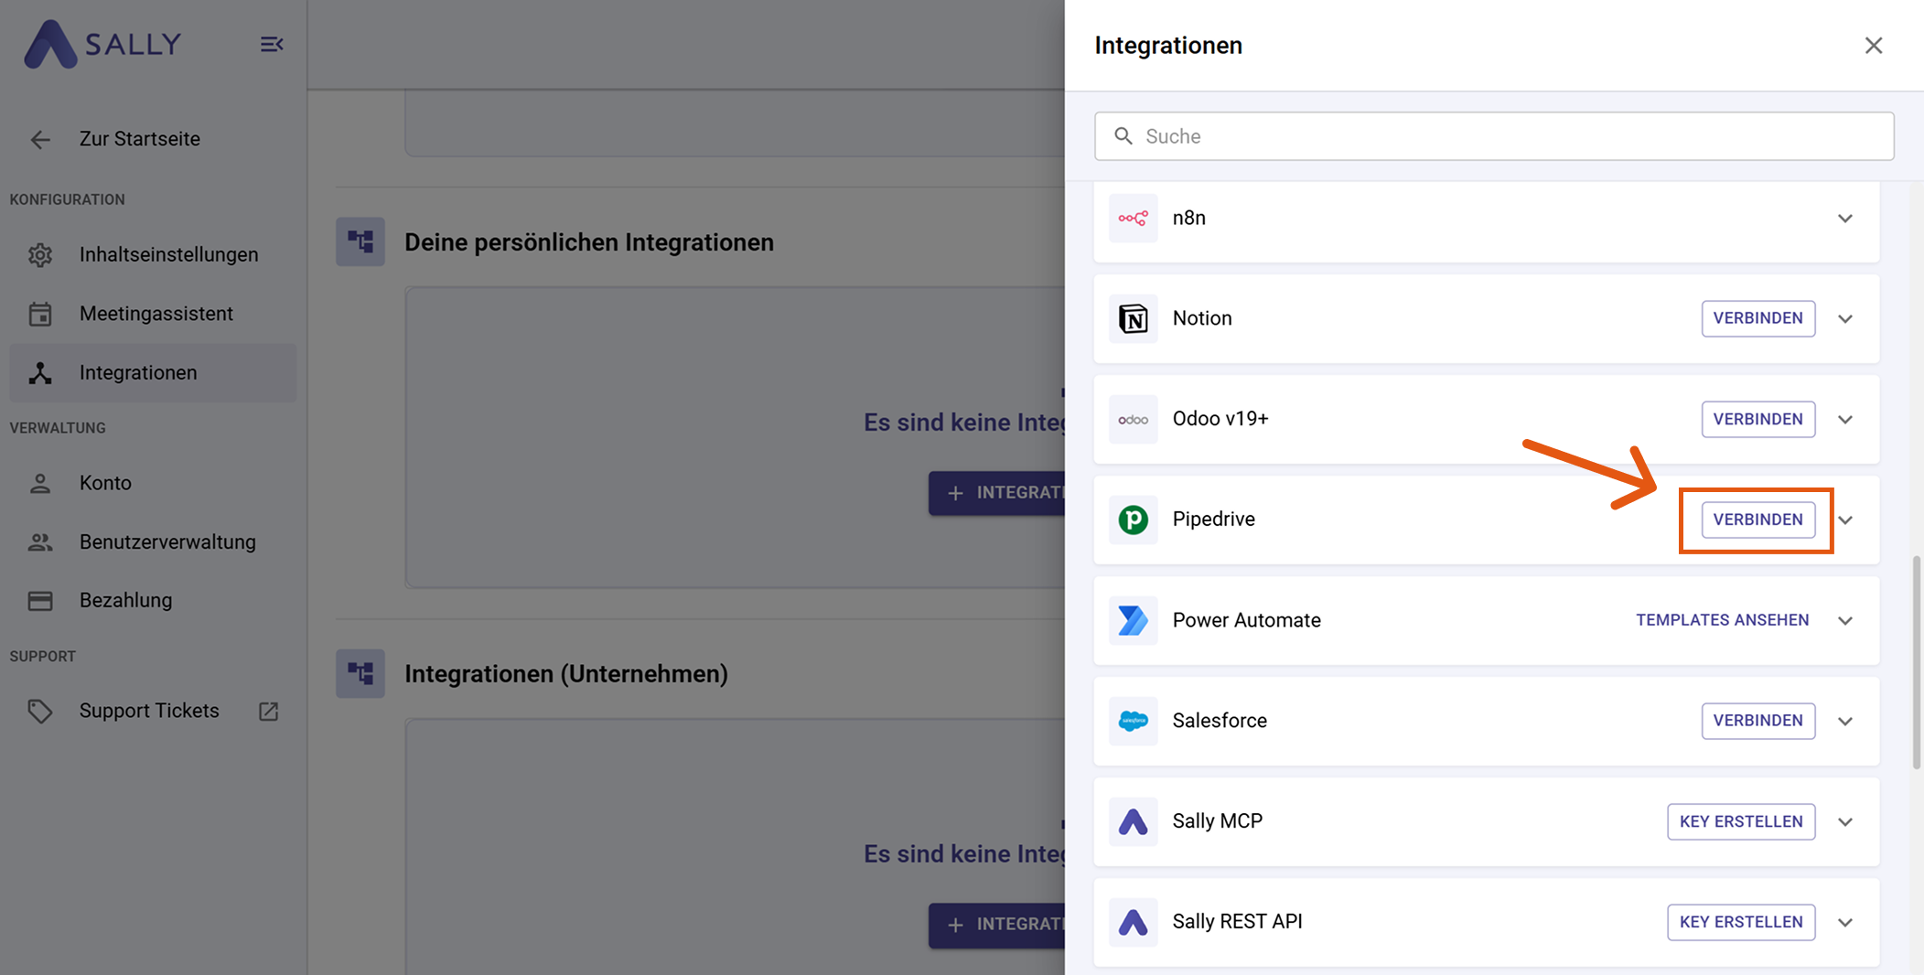Expand the Power Automate details
The height and width of the screenshot is (975, 1924).
[x=1845, y=620]
